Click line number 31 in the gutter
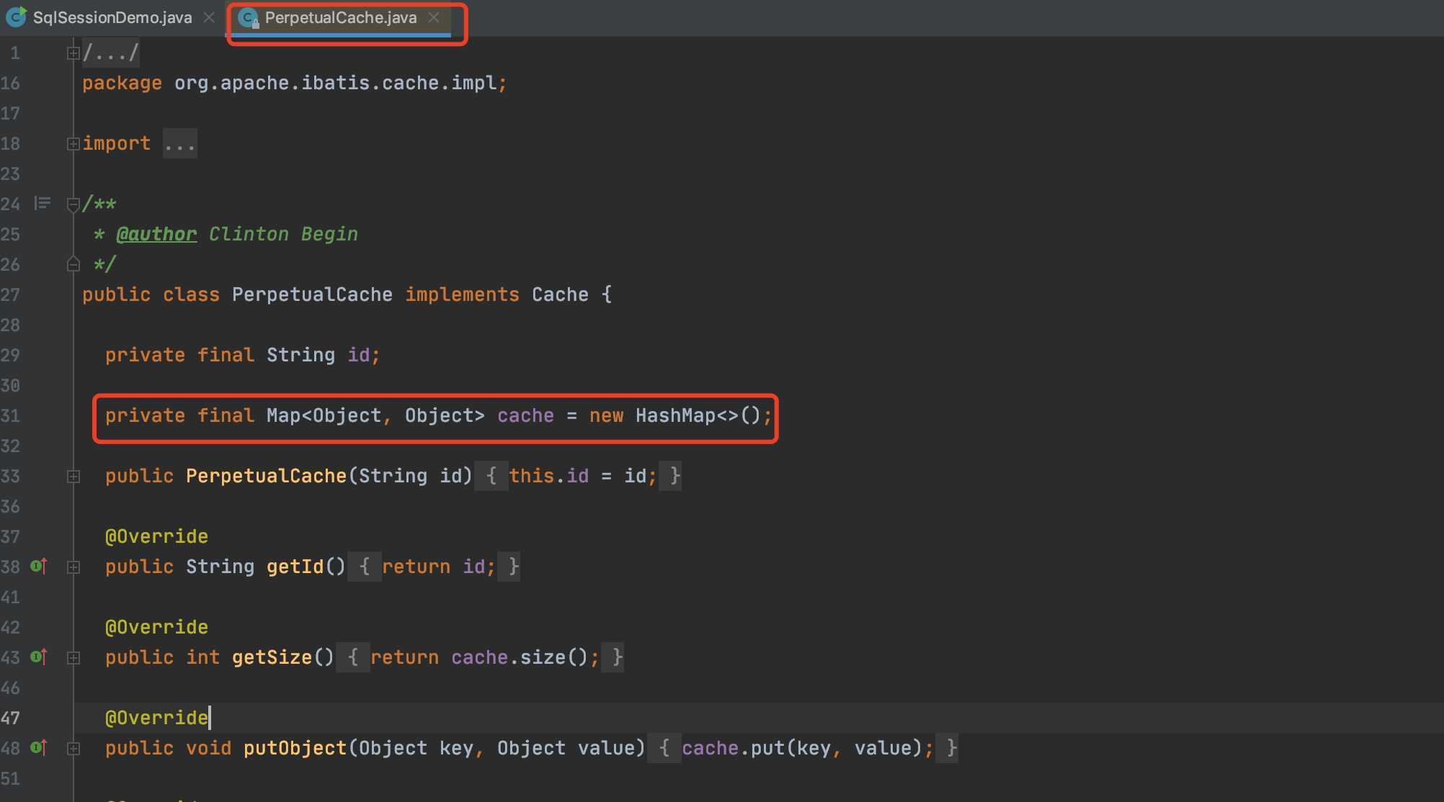1444x802 pixels. click(x=11, y=415)
